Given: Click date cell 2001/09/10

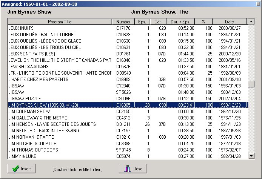Looking at the screenshot, I should 230,79.
